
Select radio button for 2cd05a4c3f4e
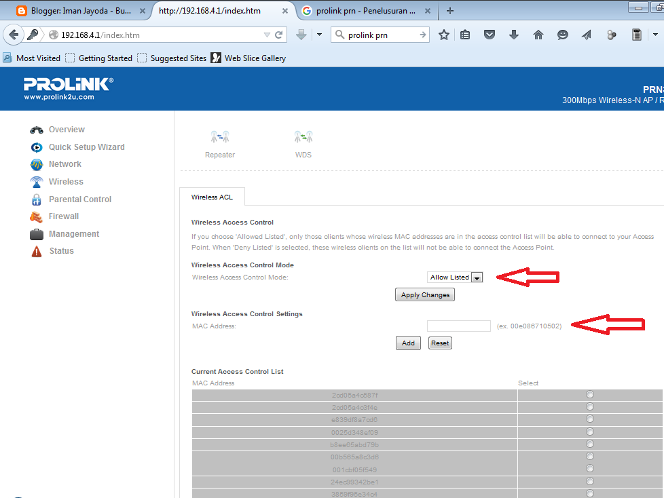tap(590, 406)
